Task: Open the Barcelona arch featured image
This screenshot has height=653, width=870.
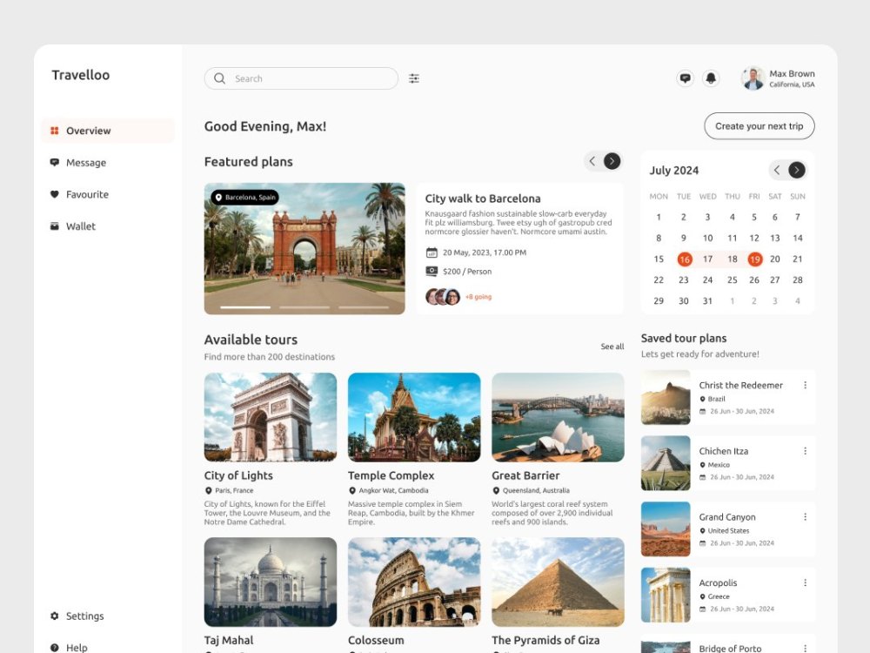Action: click(x=304, y=249)
